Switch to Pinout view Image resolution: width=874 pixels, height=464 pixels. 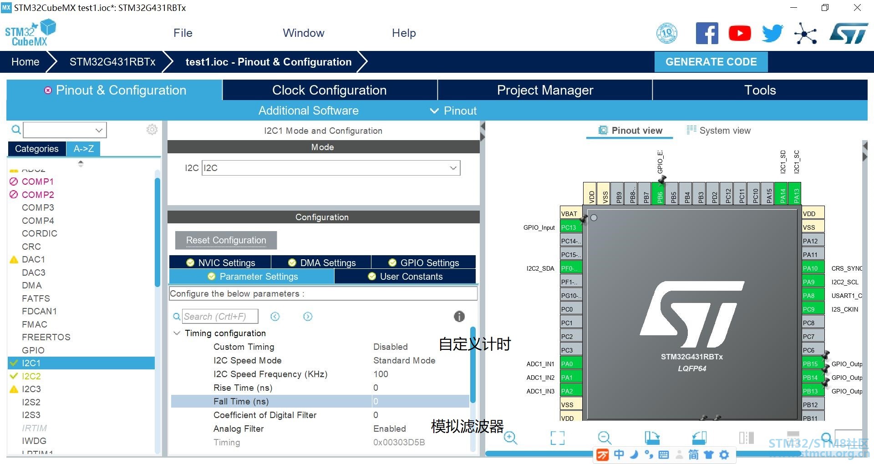point(630,131)
